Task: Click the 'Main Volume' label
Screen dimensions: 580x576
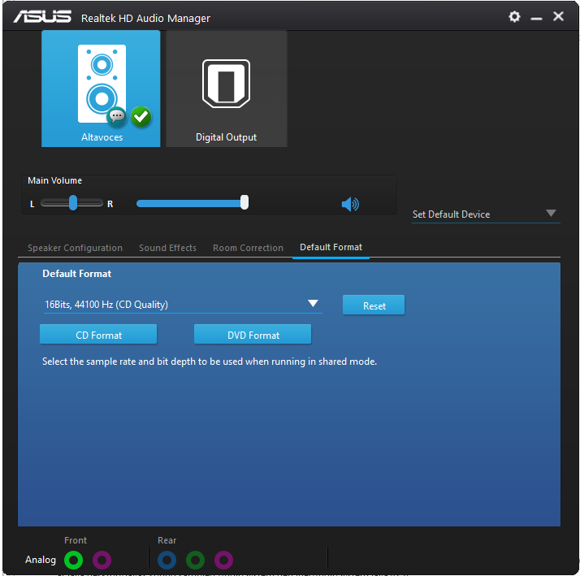Action: point(54,180)
